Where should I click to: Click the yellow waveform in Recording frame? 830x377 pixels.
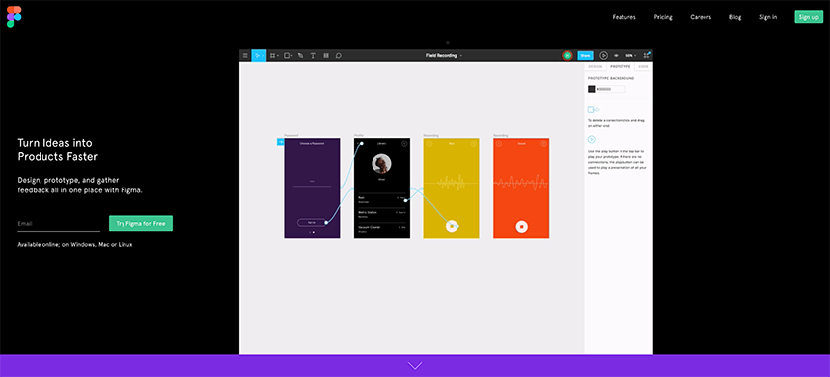click(452, 183)
